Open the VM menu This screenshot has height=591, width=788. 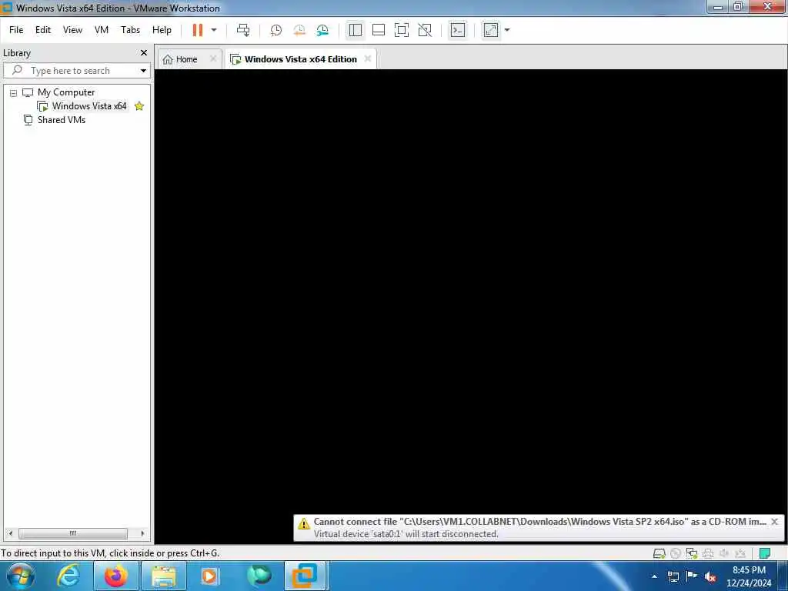click(102, 30)
